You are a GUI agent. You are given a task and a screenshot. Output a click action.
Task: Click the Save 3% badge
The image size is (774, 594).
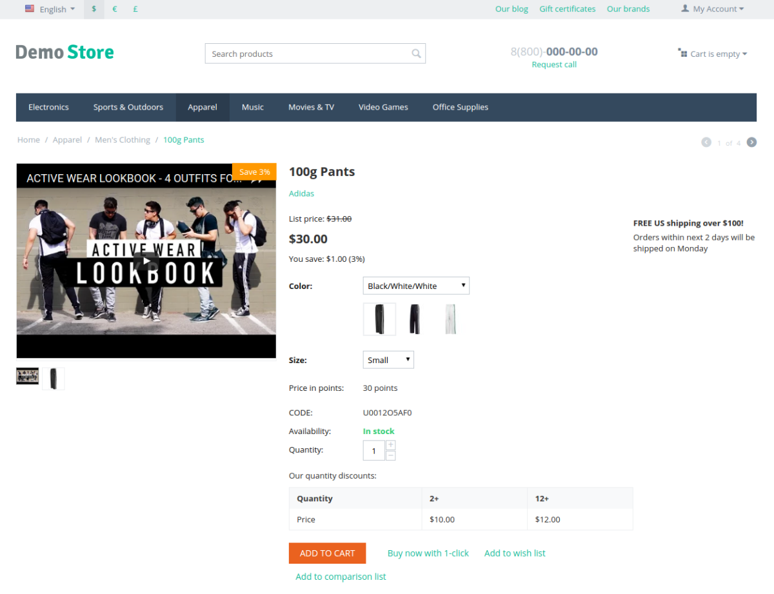[x=254, y=172]
